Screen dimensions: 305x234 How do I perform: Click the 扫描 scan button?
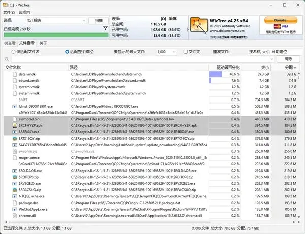[x=99, y=21]
